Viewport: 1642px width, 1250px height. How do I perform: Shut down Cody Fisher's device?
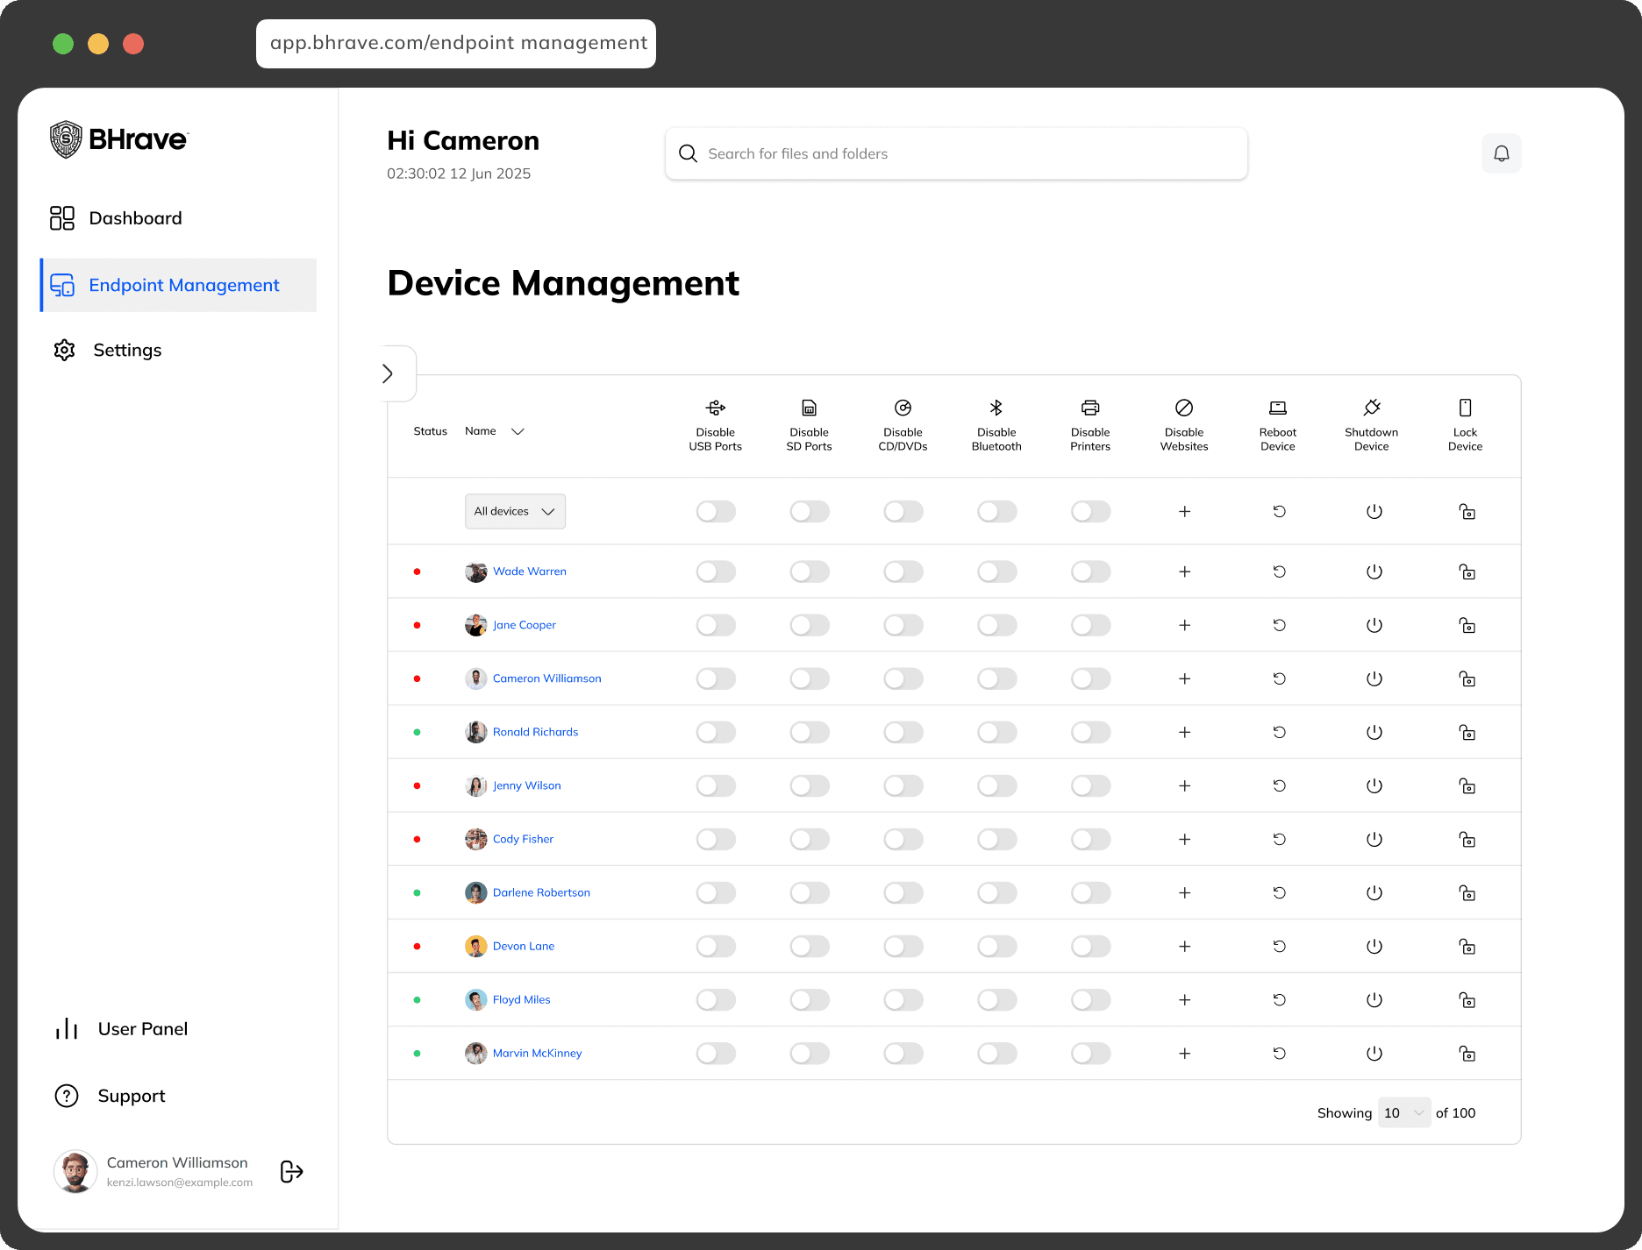click(x=1374, y=839)
